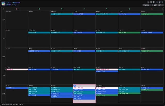
Task: Check the 18:00 task checkbox on Sept 3
Action: point(97,14)
